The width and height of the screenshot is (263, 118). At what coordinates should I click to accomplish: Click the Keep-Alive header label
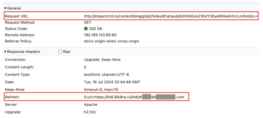click(15, 90)
